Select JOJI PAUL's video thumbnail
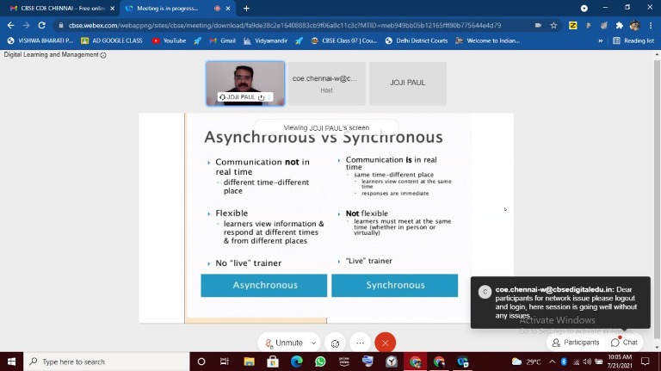The width and height of the screenshot is (661, 371). coord(245,83)
